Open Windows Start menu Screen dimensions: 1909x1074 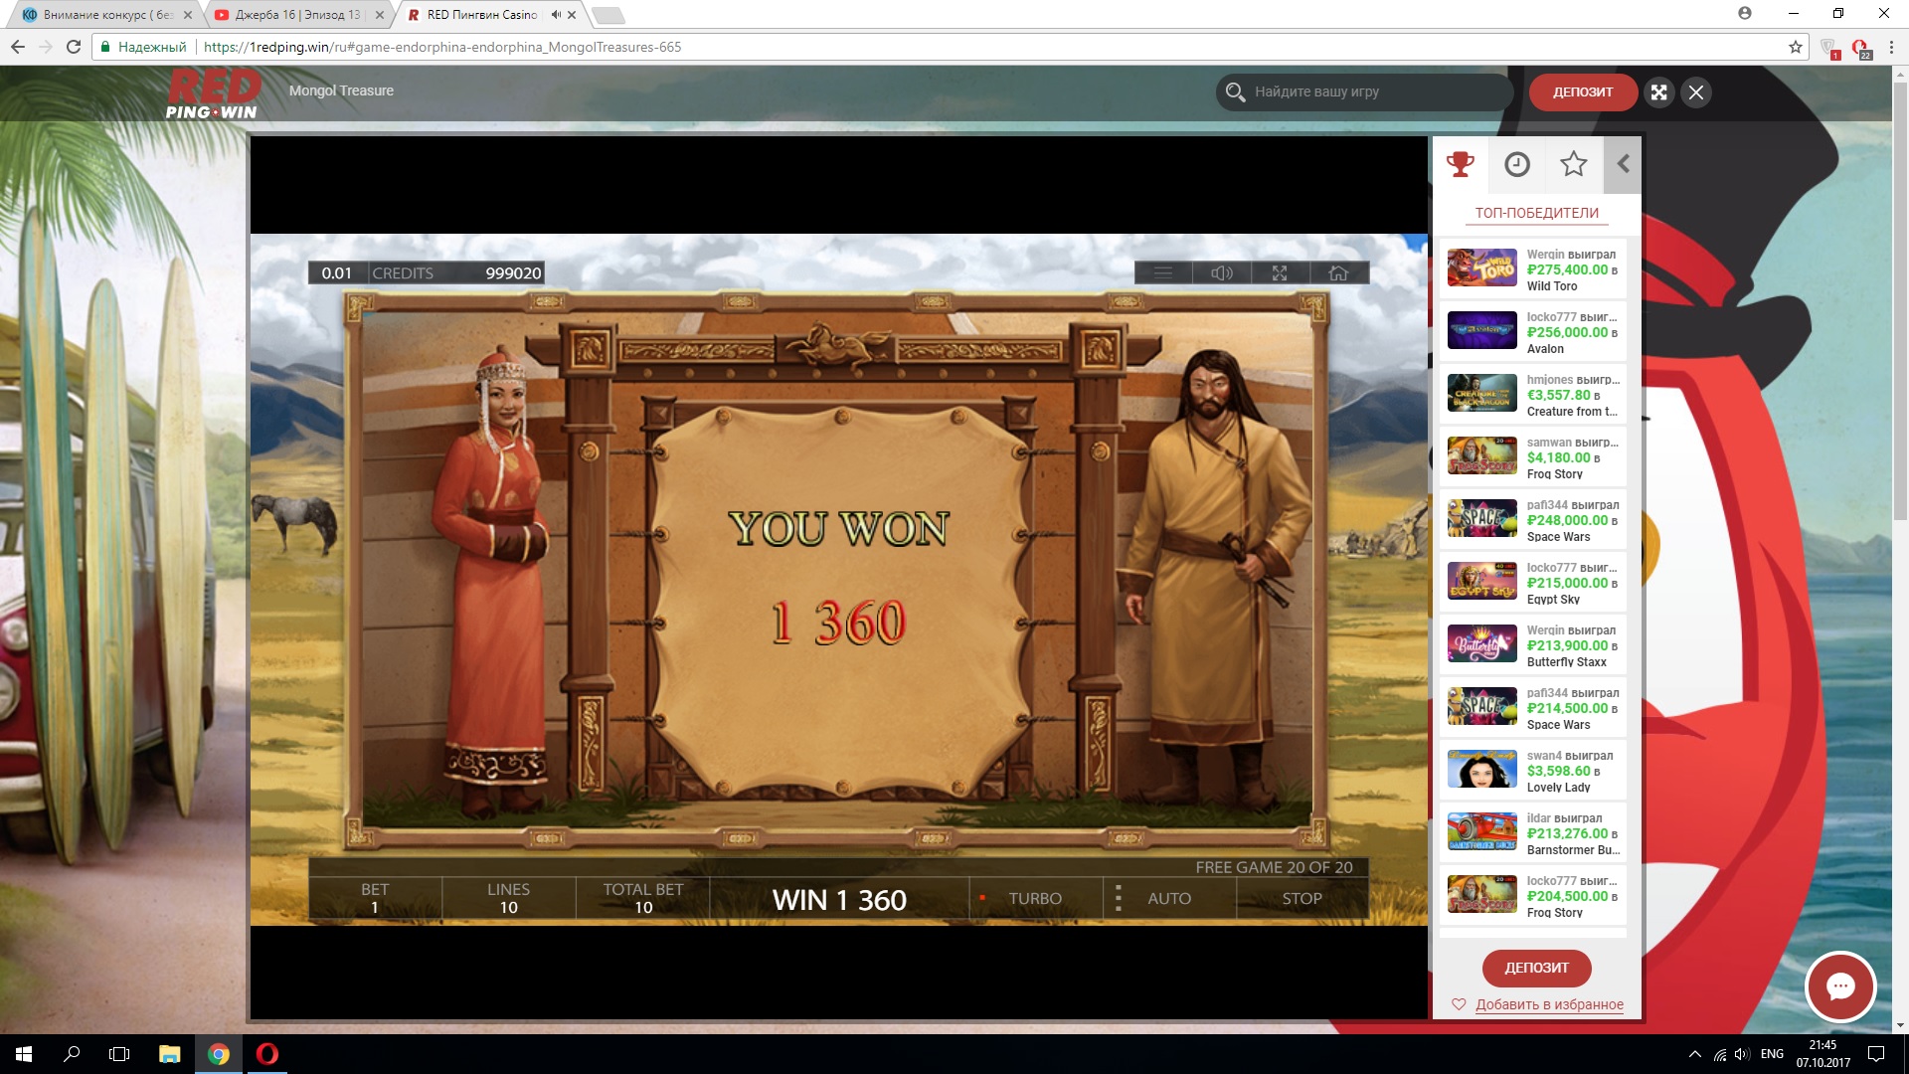(x=24, y=1054)
